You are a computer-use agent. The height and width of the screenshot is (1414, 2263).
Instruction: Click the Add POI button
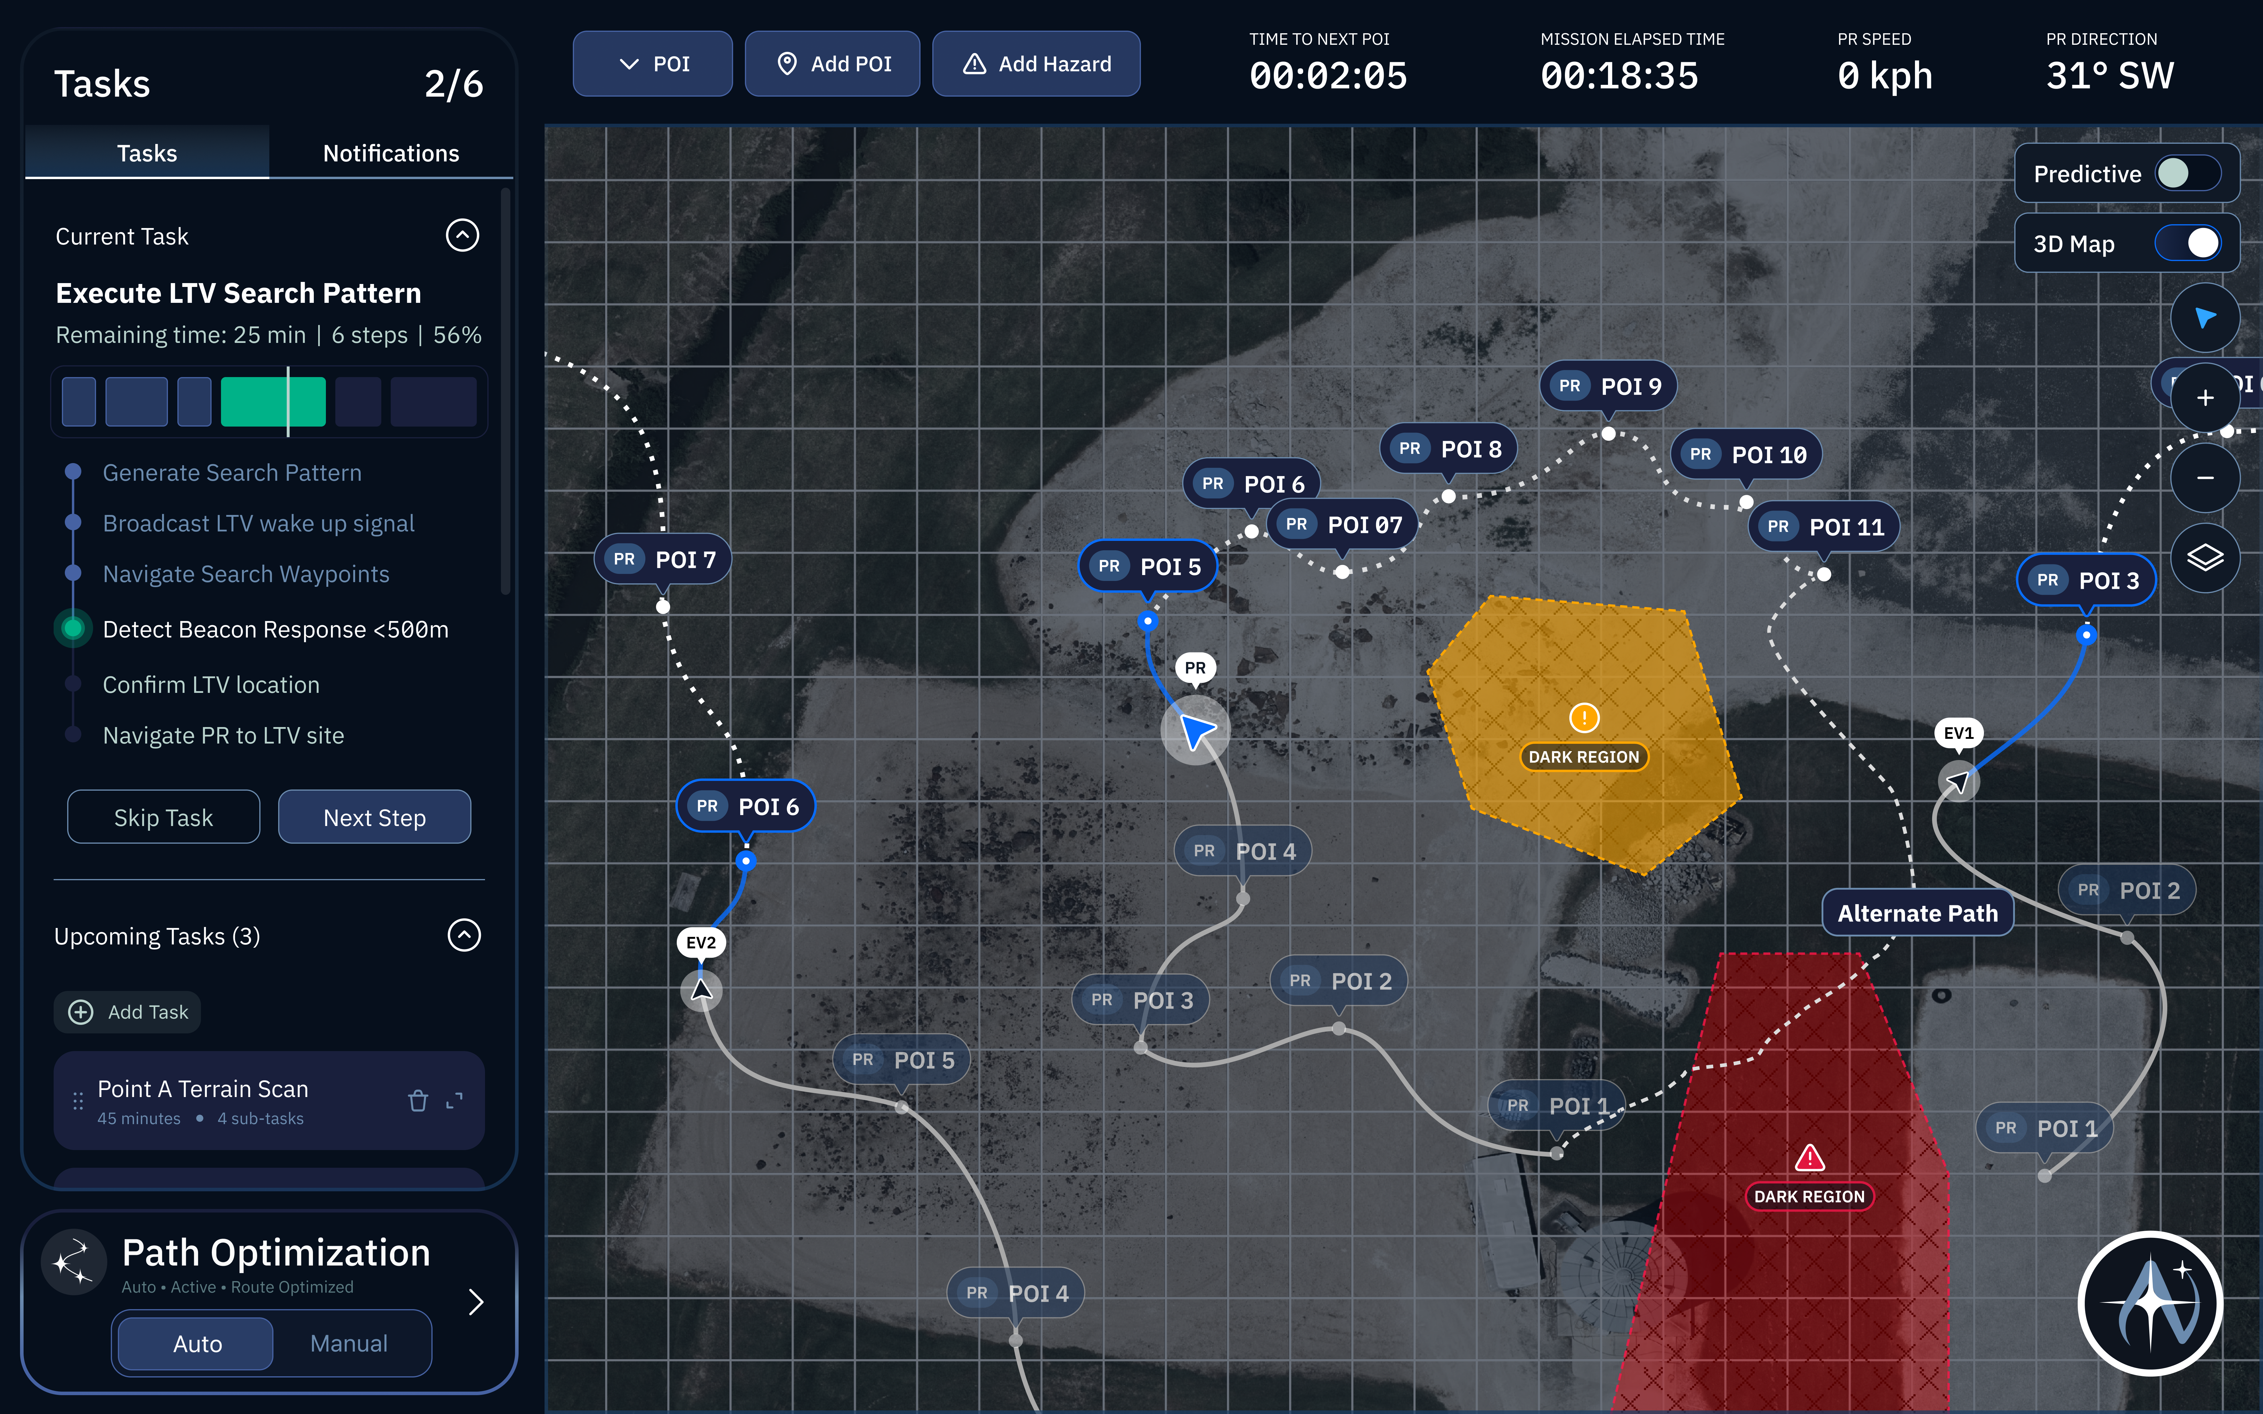click(x=832, y=64)
